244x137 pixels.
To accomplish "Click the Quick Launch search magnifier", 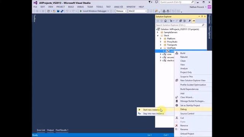I will pos(193,2).
